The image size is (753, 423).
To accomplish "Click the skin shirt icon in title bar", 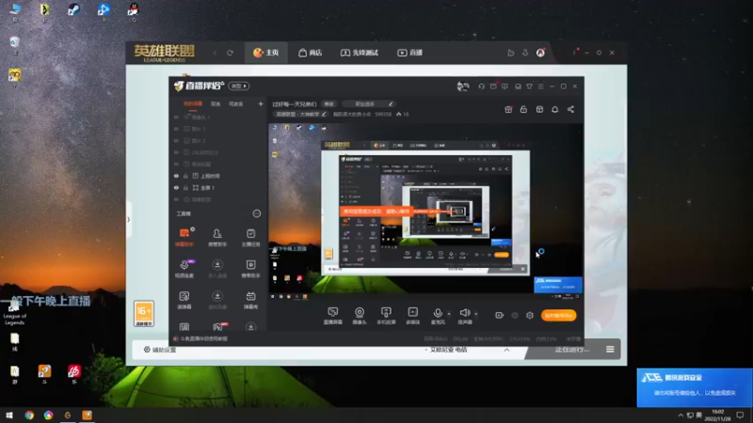I will pos(529,86).
